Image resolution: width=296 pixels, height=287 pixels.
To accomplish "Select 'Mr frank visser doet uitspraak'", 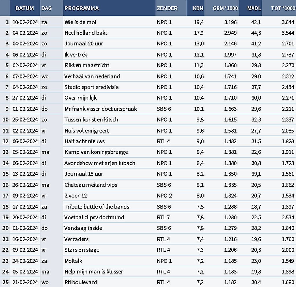I will coord(101,109).
